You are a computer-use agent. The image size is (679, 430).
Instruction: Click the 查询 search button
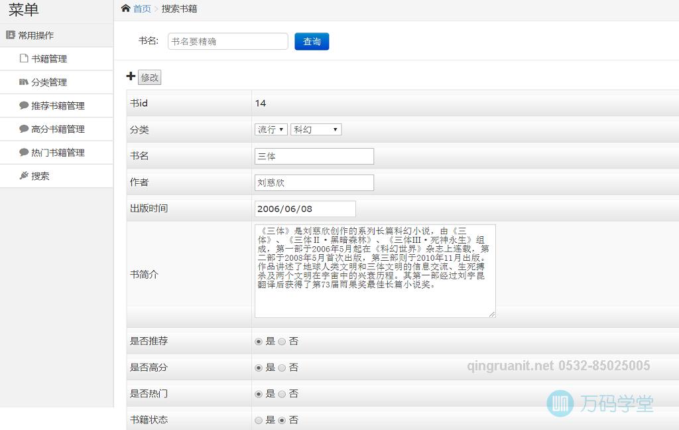click(311, 41)
